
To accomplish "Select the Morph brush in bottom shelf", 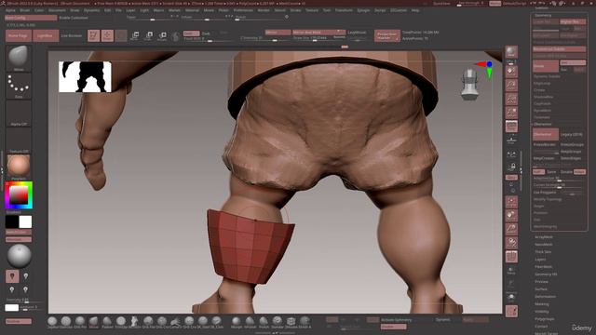I will [236, 322].
